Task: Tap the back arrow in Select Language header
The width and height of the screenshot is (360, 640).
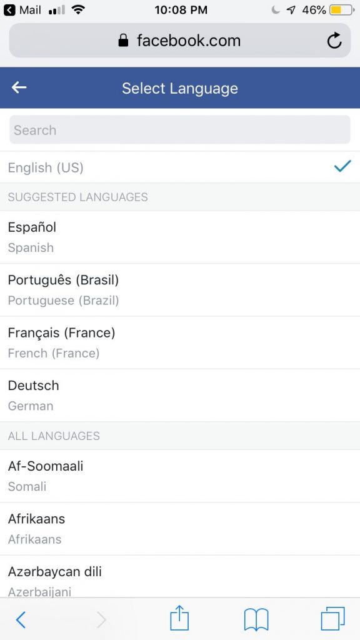Action: pyautogui.click(x=19, y=87)
